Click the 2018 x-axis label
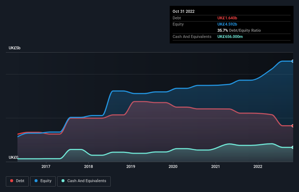The height and width of the screenshot is (192, 299). (x=88, y=166)
